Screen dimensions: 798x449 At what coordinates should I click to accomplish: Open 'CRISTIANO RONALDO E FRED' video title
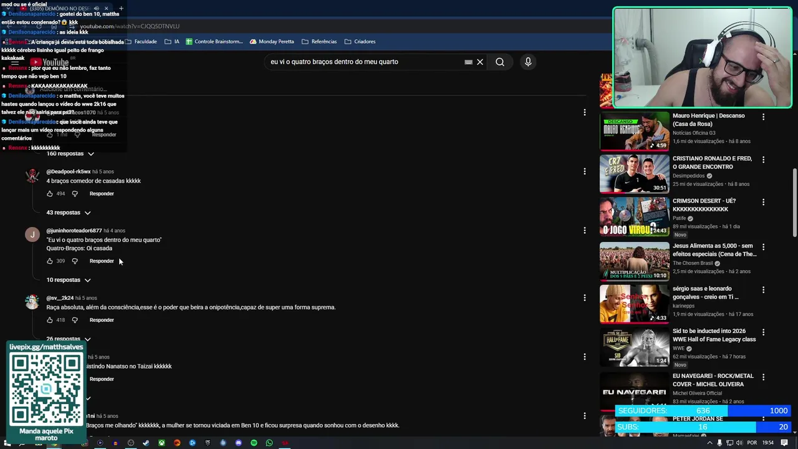713,163
